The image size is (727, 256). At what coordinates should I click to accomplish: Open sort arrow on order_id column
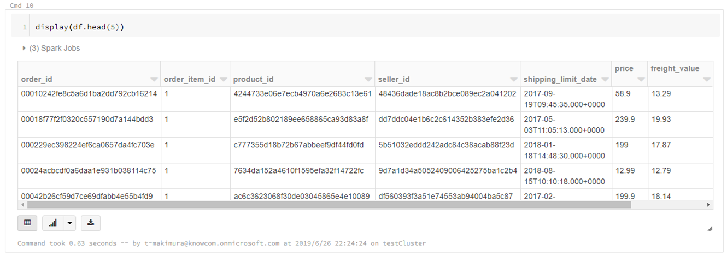pos(154,80)
